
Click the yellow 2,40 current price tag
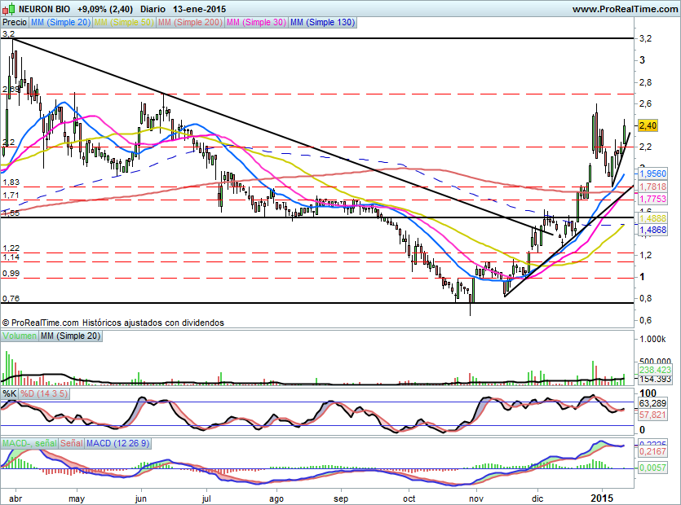(648, 125)
